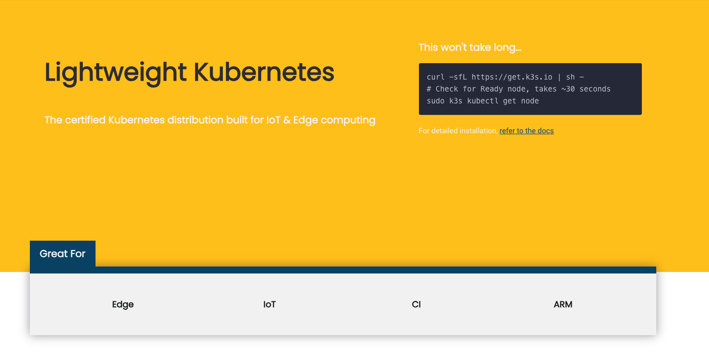Click the 'Edge' use case label
Viewport: 709px width, 359px height.
[123, 304]
